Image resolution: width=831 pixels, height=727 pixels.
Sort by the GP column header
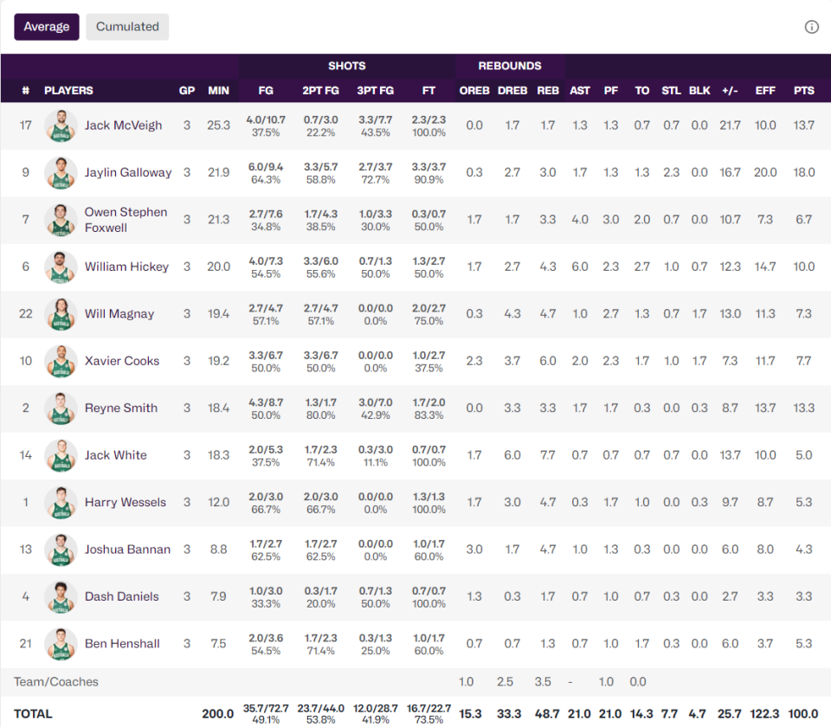(187, 91)
